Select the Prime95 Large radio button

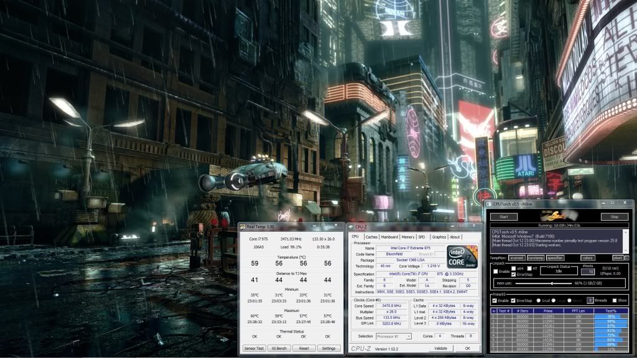click(x=553, y=300)
